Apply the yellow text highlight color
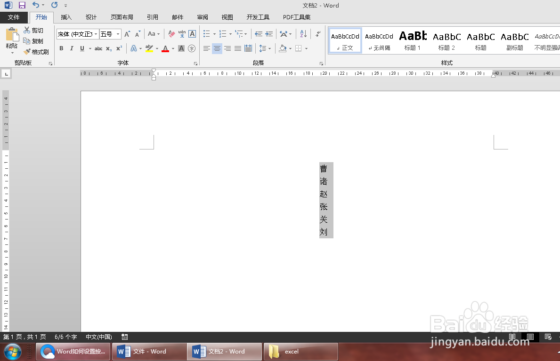The width and height of the screenshot is (560, 361). click(149, 48)
